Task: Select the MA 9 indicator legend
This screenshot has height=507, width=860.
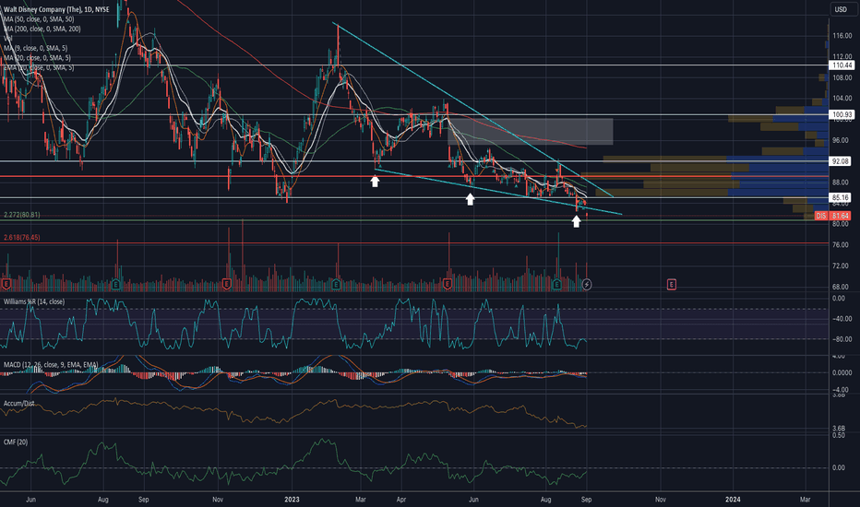Action: point(37,48)
